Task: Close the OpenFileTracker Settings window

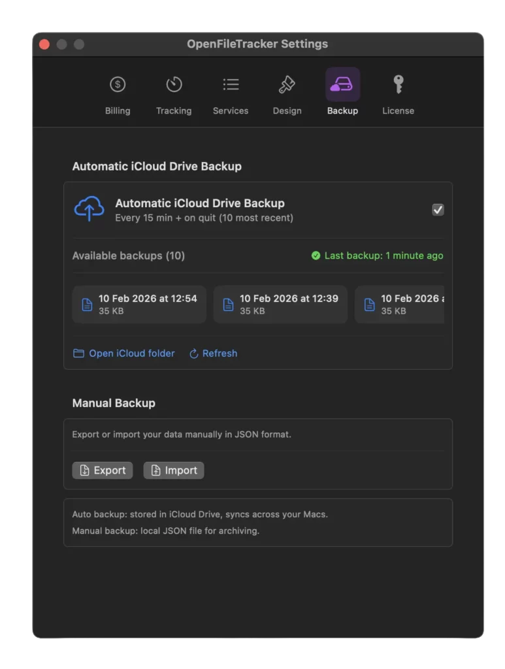Action: (44, 44)
